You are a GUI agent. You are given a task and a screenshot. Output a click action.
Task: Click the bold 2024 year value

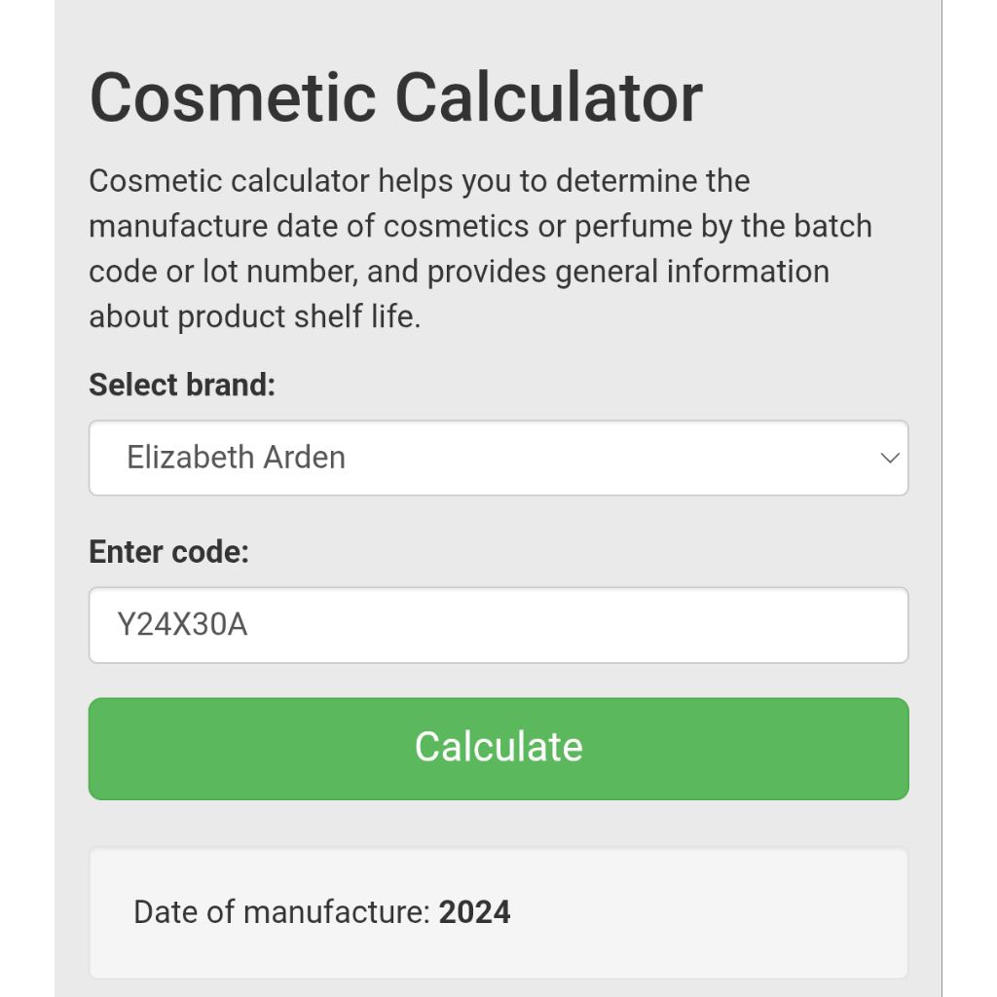(474, 912)
